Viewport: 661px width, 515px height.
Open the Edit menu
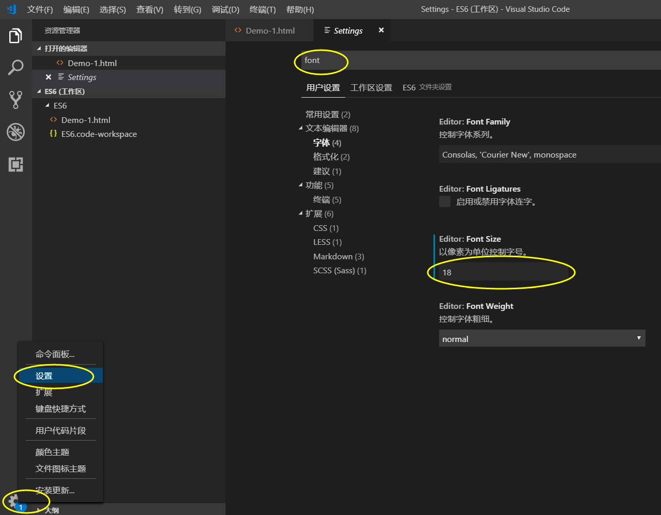[x=76, y=9]
